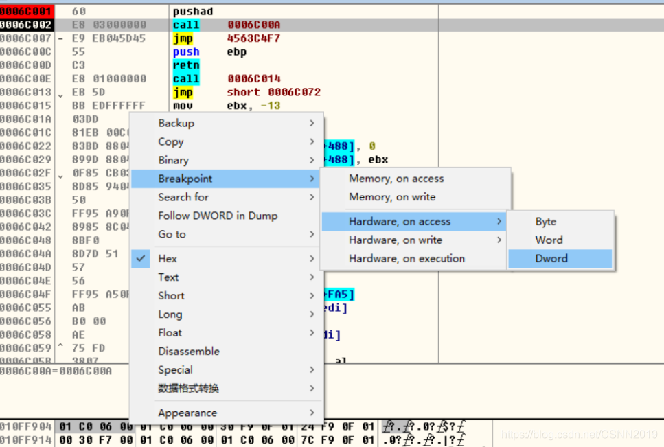Set breakpoint Memory, on write
Screen dimensions: 664x447
pos(415,197)
